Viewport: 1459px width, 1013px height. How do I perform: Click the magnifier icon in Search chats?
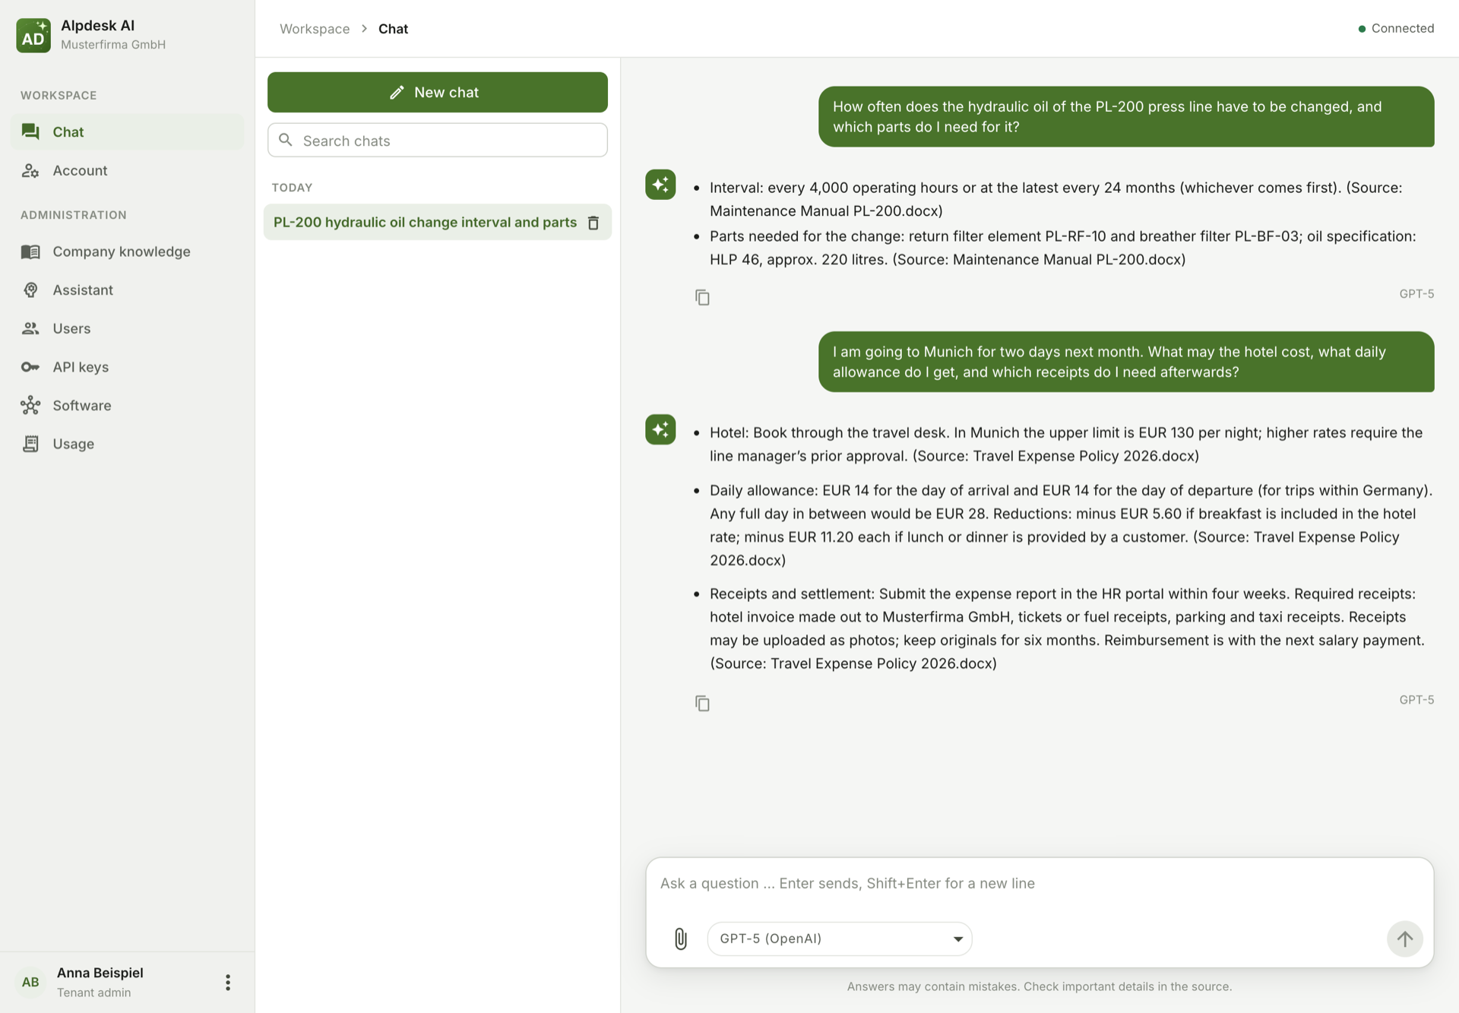(286, 140)
